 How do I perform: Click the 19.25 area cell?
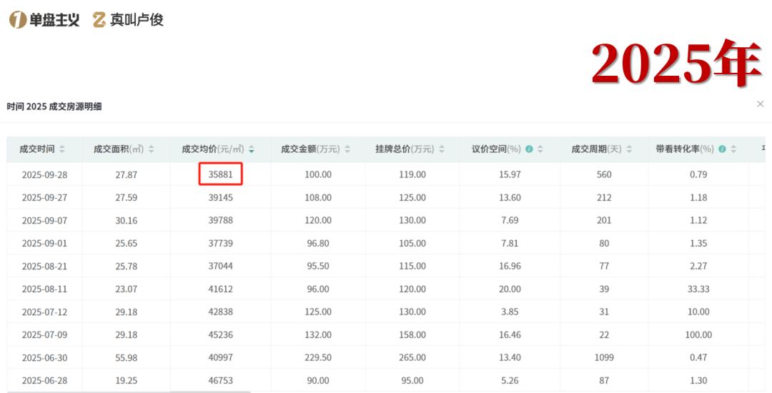(x=127, y=381)
